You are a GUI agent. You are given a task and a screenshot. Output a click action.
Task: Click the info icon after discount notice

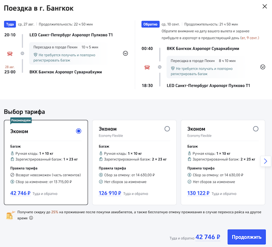[31, 218]
